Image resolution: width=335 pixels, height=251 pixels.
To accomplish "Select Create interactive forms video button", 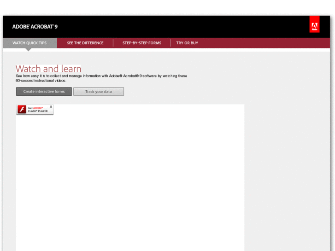I will point(44,92).
